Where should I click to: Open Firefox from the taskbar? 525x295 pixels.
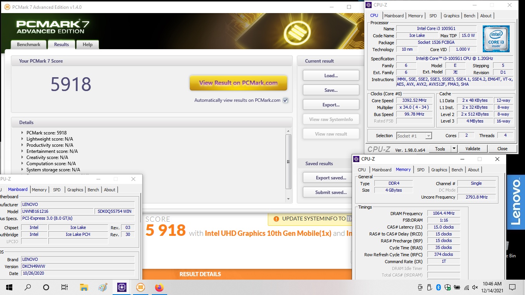(159, 287)
